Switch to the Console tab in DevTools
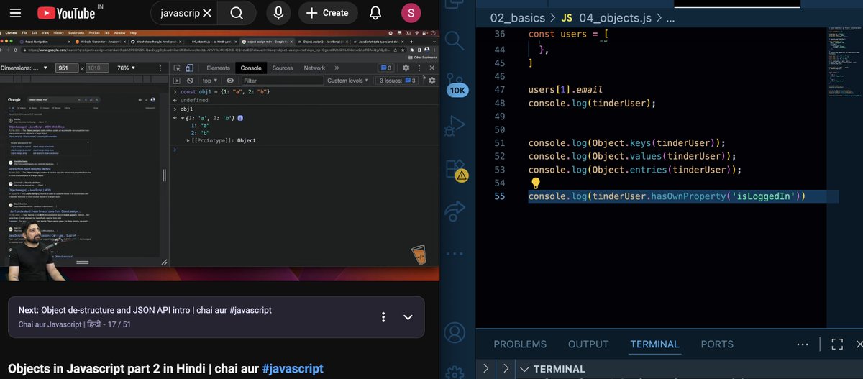 point(251,68)
